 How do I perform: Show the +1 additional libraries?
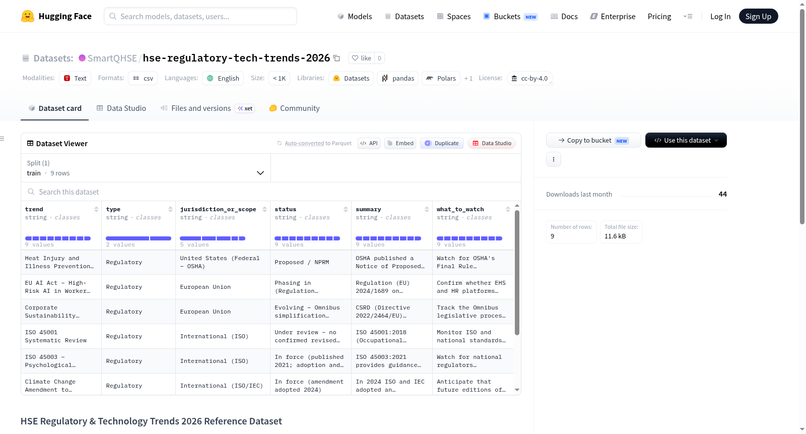pos(468,78)
